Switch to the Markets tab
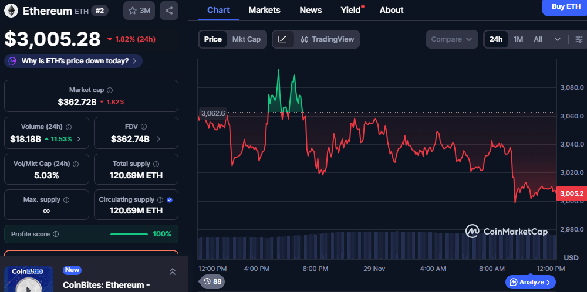The image size is (587, 292). click(x=264, y=10)
